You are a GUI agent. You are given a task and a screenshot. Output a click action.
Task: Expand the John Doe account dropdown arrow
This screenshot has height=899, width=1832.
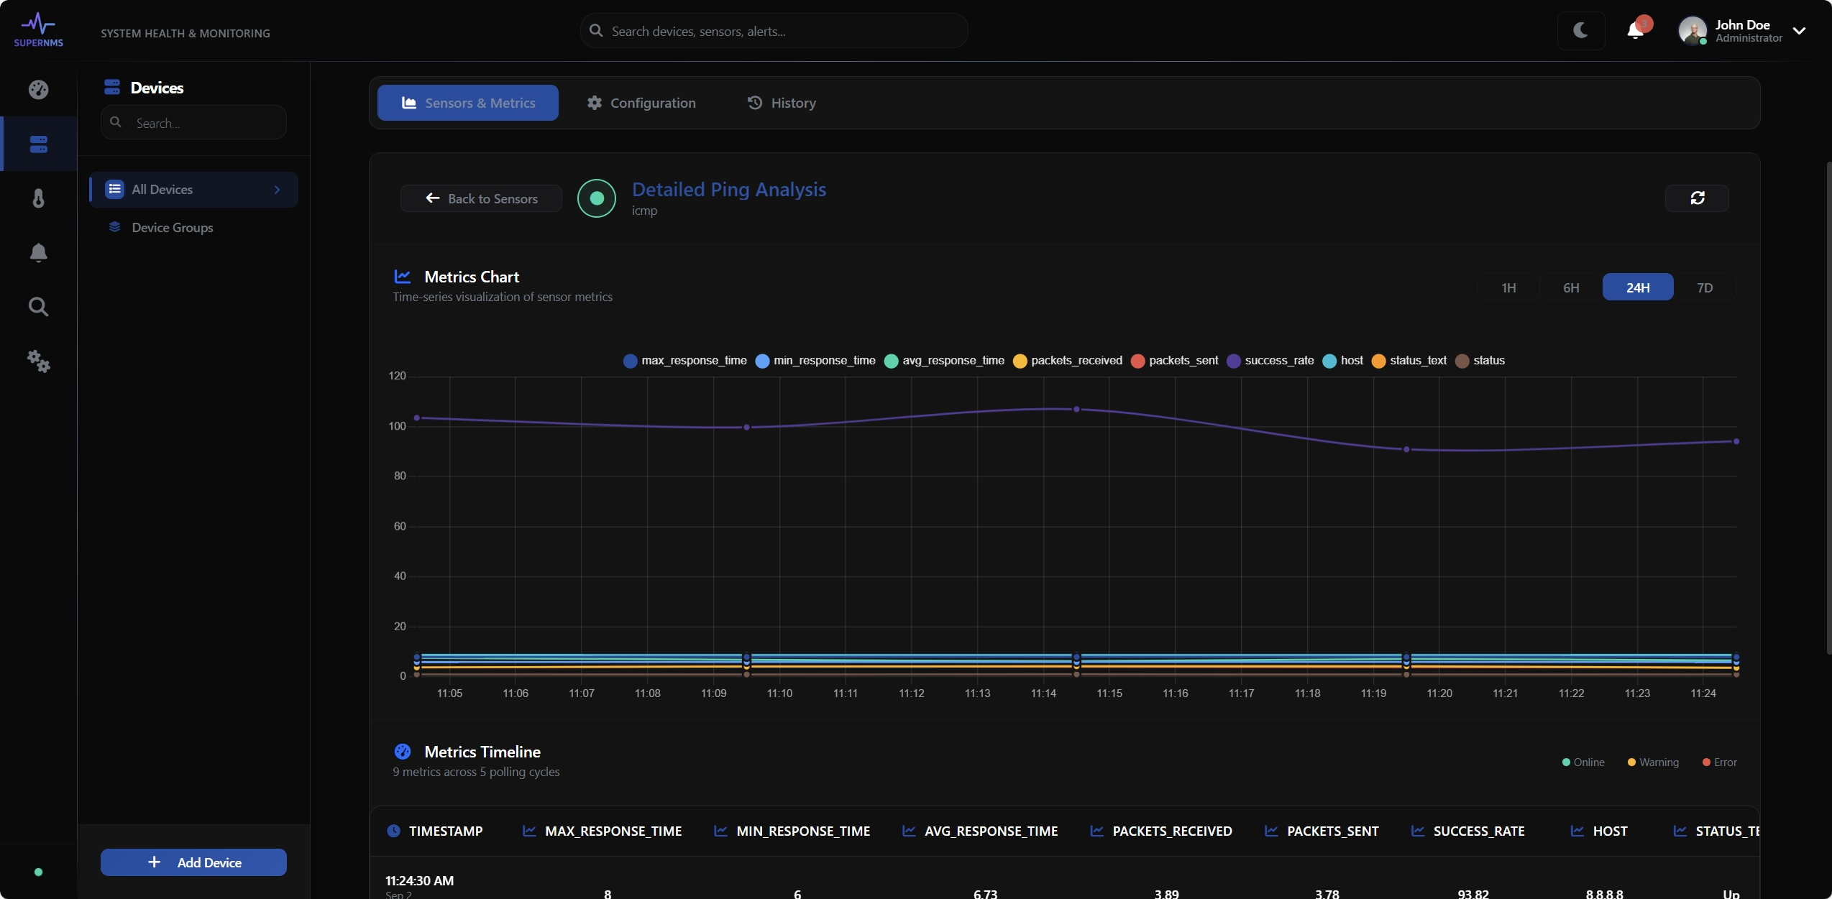coord(1799,31)
